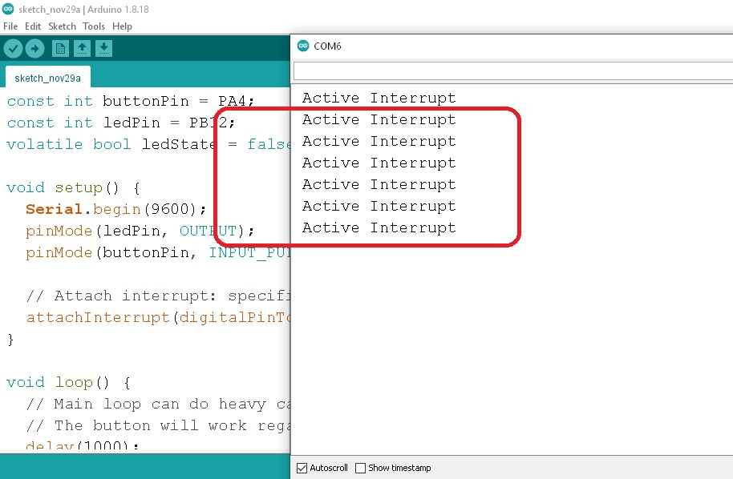Viewport: 733px width, 479px height.
Task: Click the first Active Interrupt output line
Action: click(379, 97)
